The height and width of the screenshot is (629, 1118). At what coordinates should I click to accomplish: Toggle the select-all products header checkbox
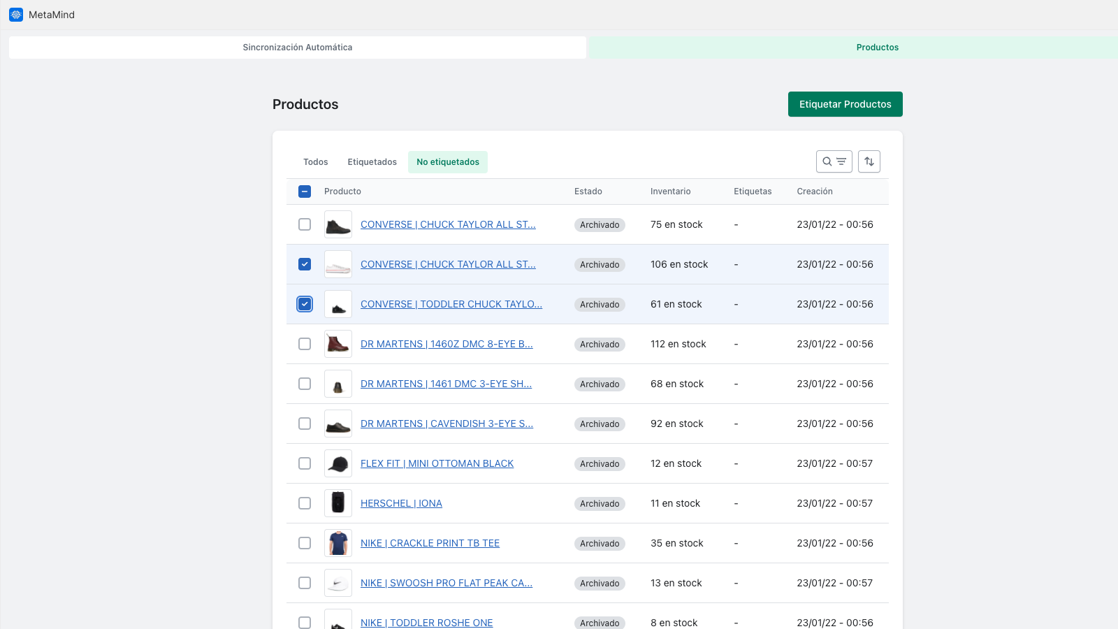[x=305, y=191]
